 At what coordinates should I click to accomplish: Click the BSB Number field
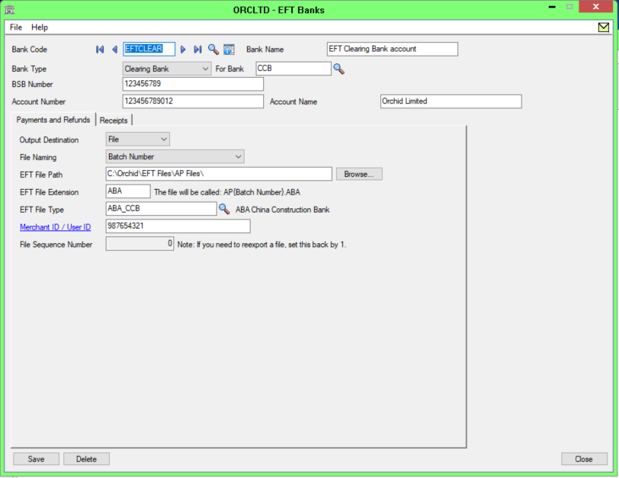pyautogui.click(x=193, y=84)
